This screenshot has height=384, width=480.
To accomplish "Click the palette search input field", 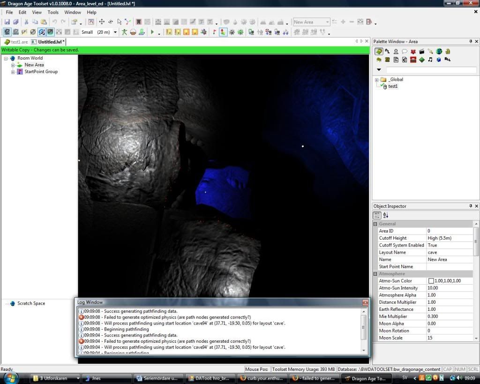I will (431, 70).
